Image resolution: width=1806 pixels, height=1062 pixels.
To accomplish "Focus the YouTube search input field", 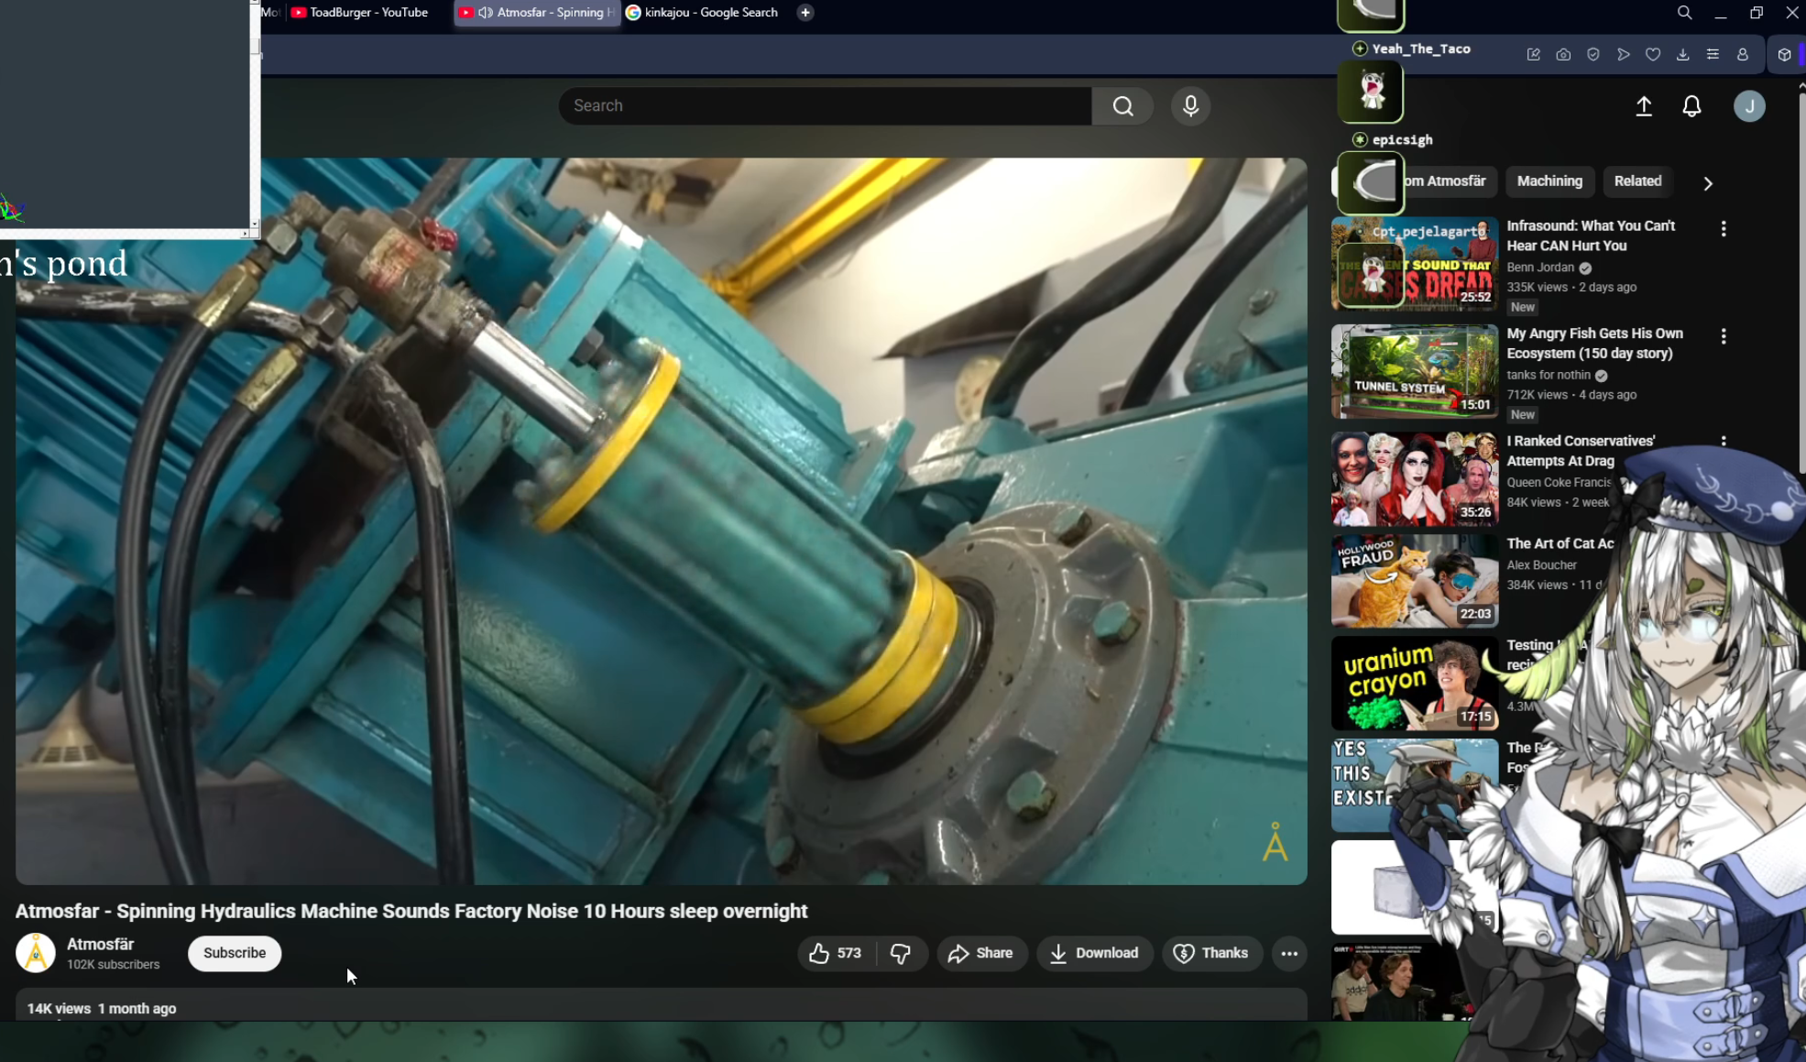I will (x=825, y=106).
